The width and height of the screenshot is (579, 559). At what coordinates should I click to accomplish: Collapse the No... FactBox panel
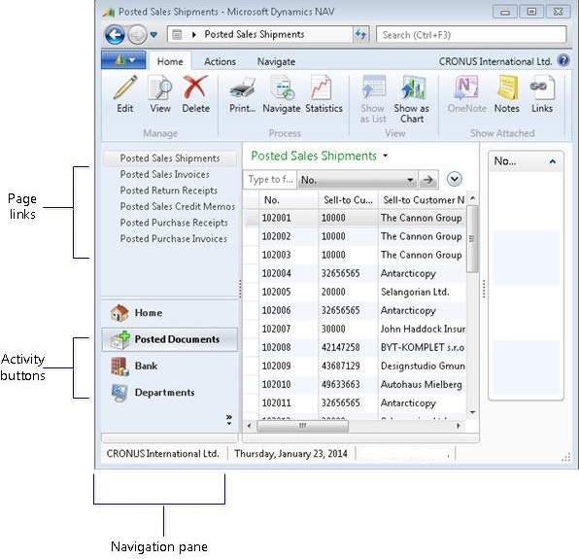point(553,161)
